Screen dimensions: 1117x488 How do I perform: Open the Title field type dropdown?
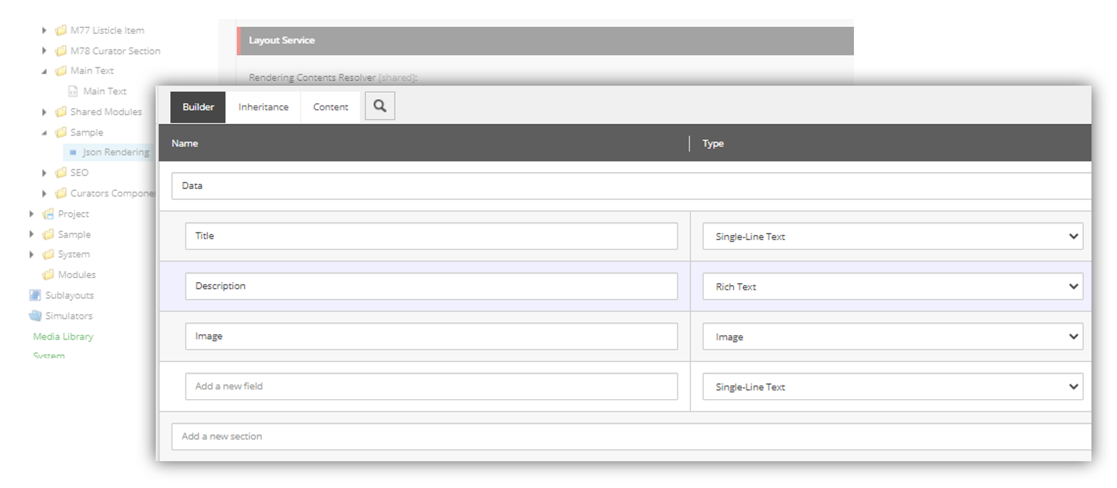tap(892, 236)
